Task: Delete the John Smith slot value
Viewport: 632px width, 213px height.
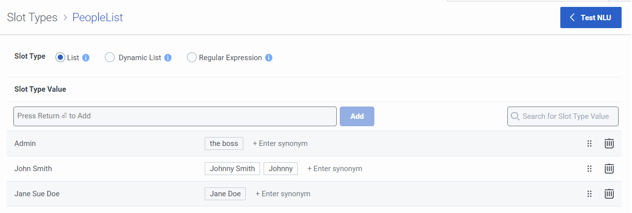Action: 609,169
